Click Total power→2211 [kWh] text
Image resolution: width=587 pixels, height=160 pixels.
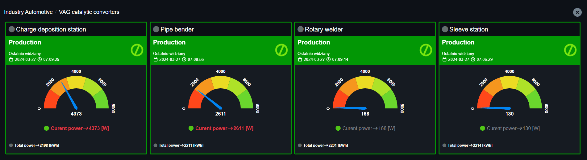point(181,145)
